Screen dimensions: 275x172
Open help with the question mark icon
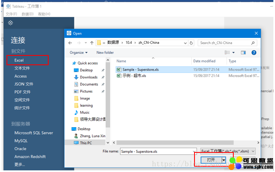tap(254, 53)
